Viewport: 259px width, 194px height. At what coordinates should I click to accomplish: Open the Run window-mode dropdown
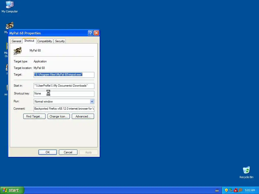[92, 102]
